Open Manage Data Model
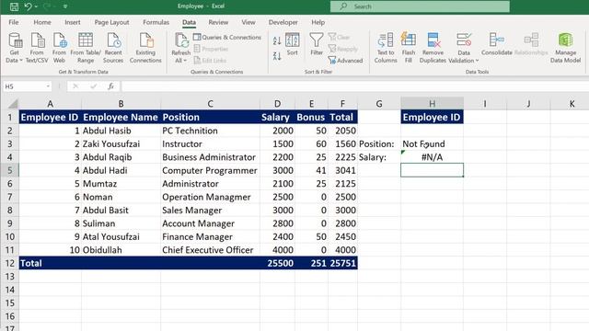This screenshot has height=331, width=589. [565, 48]
